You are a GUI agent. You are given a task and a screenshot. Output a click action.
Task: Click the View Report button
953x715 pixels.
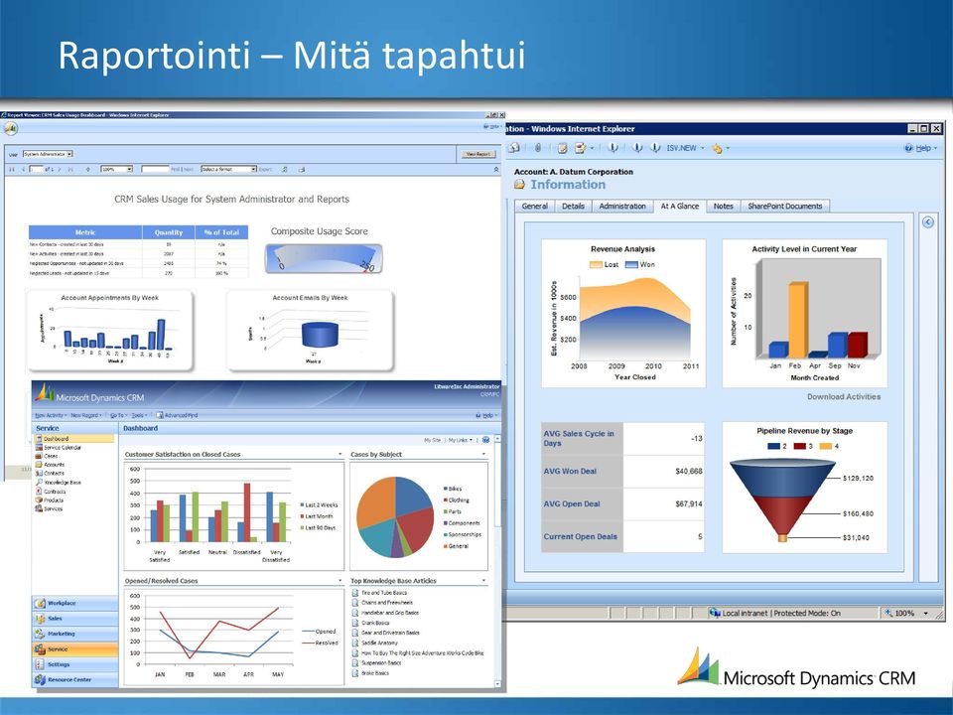tap(477, 155)
